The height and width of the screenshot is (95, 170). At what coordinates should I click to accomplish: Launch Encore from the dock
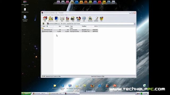[113, 2]
